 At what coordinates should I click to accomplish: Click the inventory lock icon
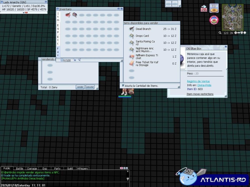tap(74, 60)
